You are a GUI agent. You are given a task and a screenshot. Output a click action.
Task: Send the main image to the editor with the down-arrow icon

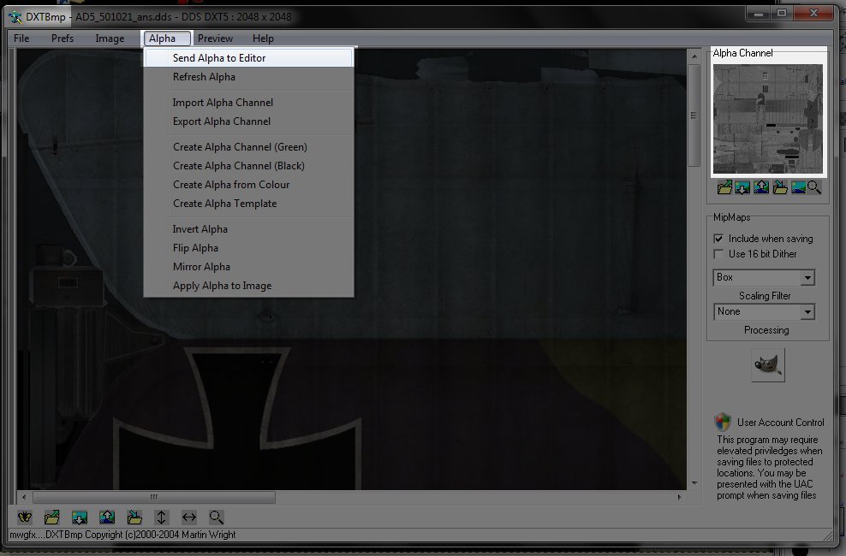tap(80, 518)
